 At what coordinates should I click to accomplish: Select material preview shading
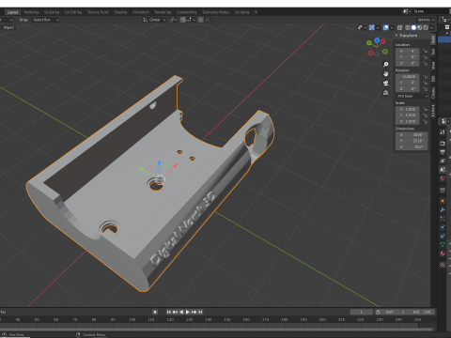[420, 27]
